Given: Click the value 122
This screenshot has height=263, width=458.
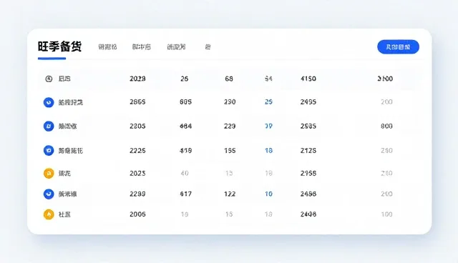Looking at the screenshot, I should [x=230, y=194].
